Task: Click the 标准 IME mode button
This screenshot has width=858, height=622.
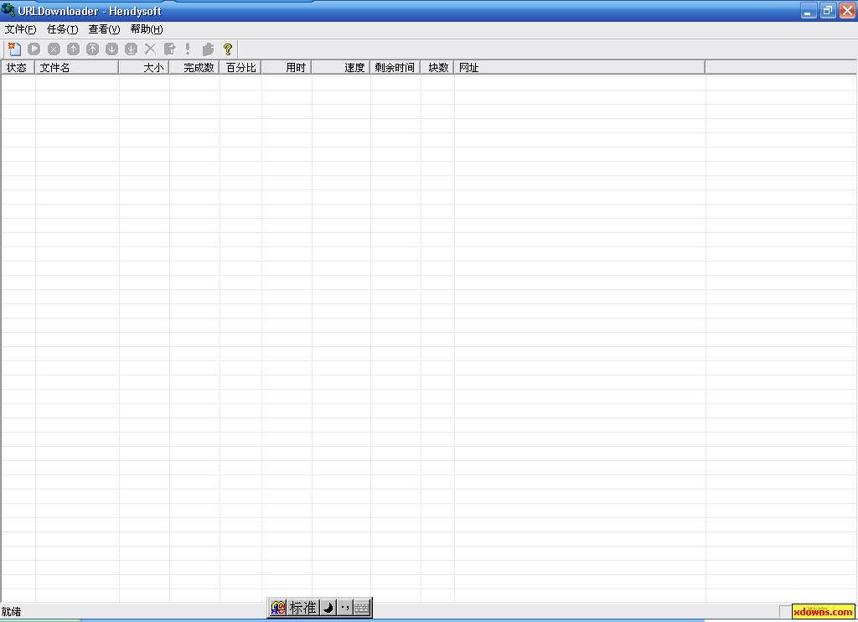Action: 302,608
